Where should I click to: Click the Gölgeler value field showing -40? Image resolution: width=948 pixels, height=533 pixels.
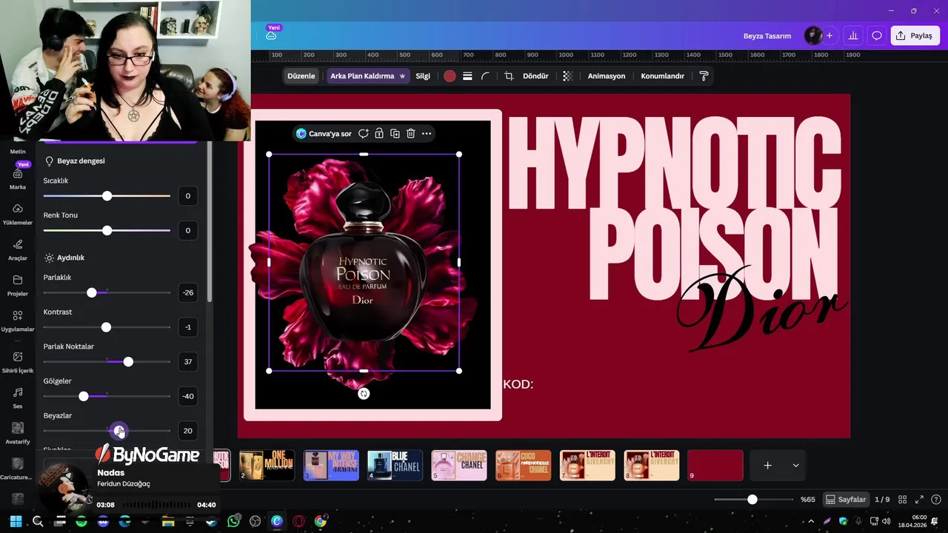(x=188, y=396)
